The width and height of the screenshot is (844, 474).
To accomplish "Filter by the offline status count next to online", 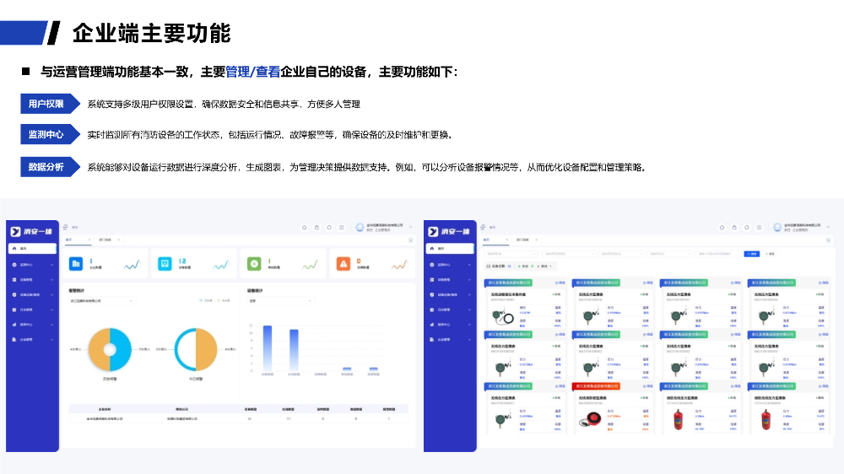I will coord(545,267).
